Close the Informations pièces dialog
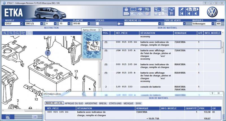Screen dimensions: 226x121 (218, 93)
